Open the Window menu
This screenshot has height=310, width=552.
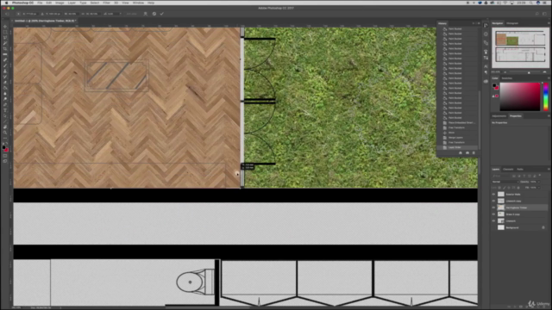(x=138, y=3)
